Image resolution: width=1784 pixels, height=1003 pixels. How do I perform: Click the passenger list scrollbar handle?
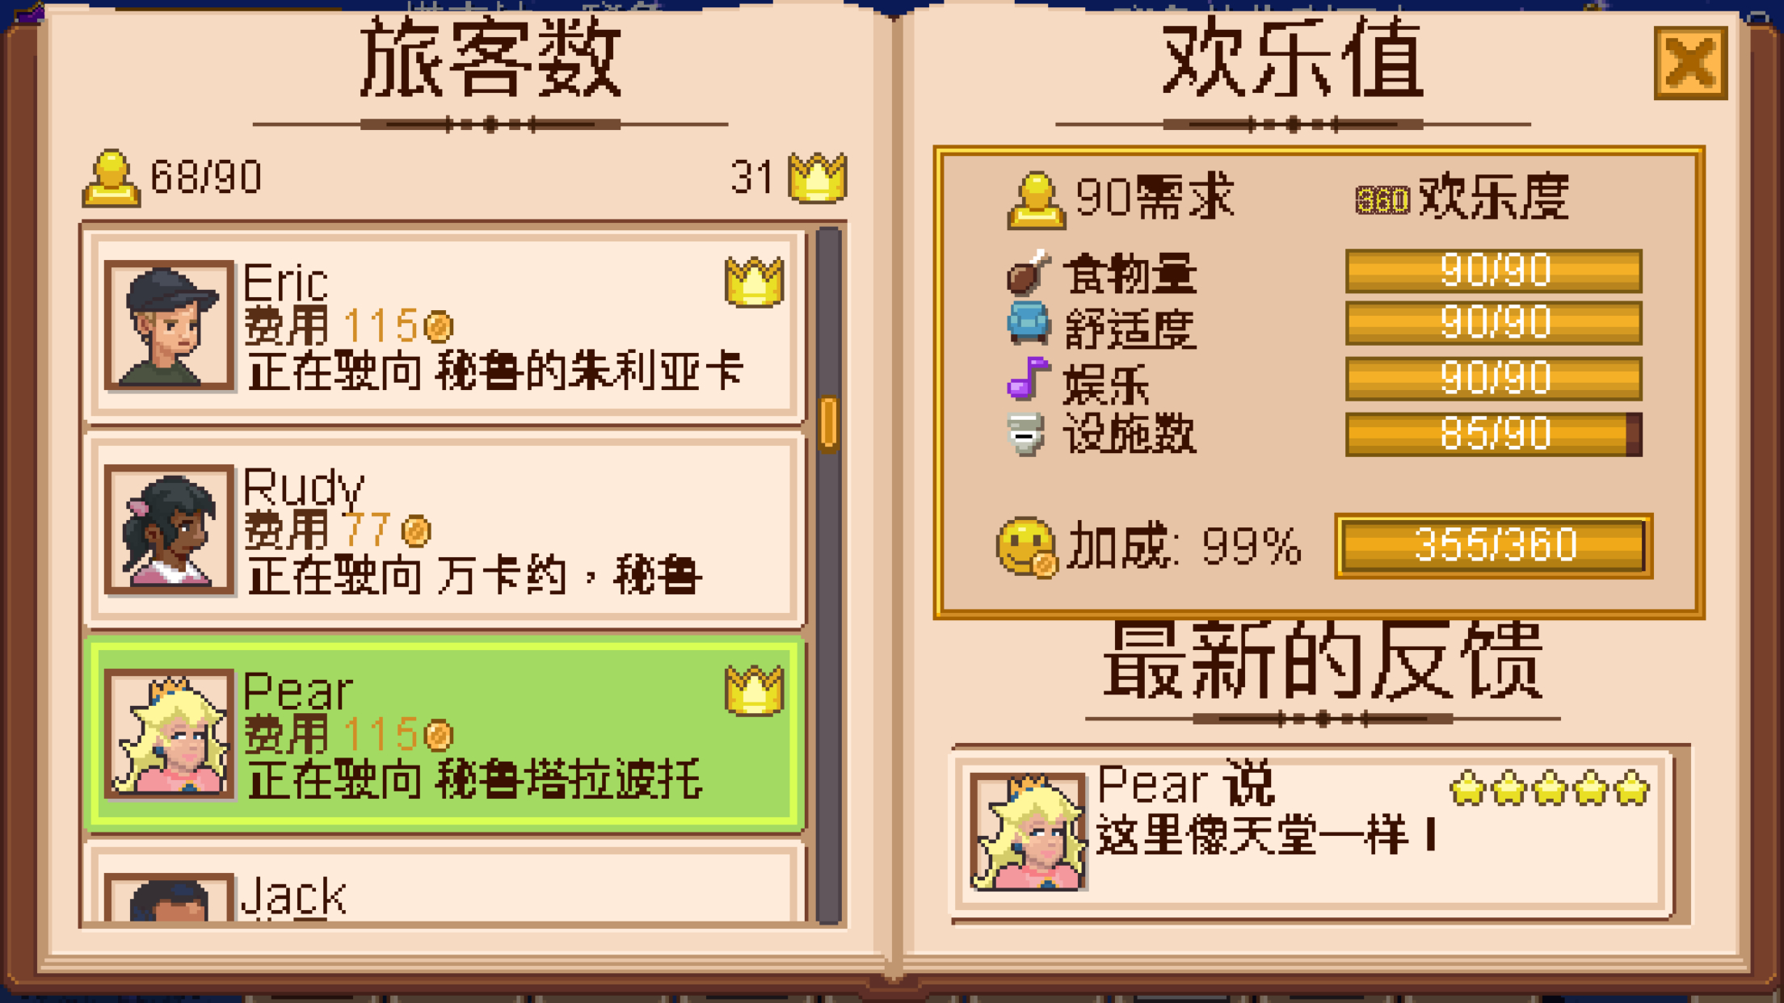(829, 422)
